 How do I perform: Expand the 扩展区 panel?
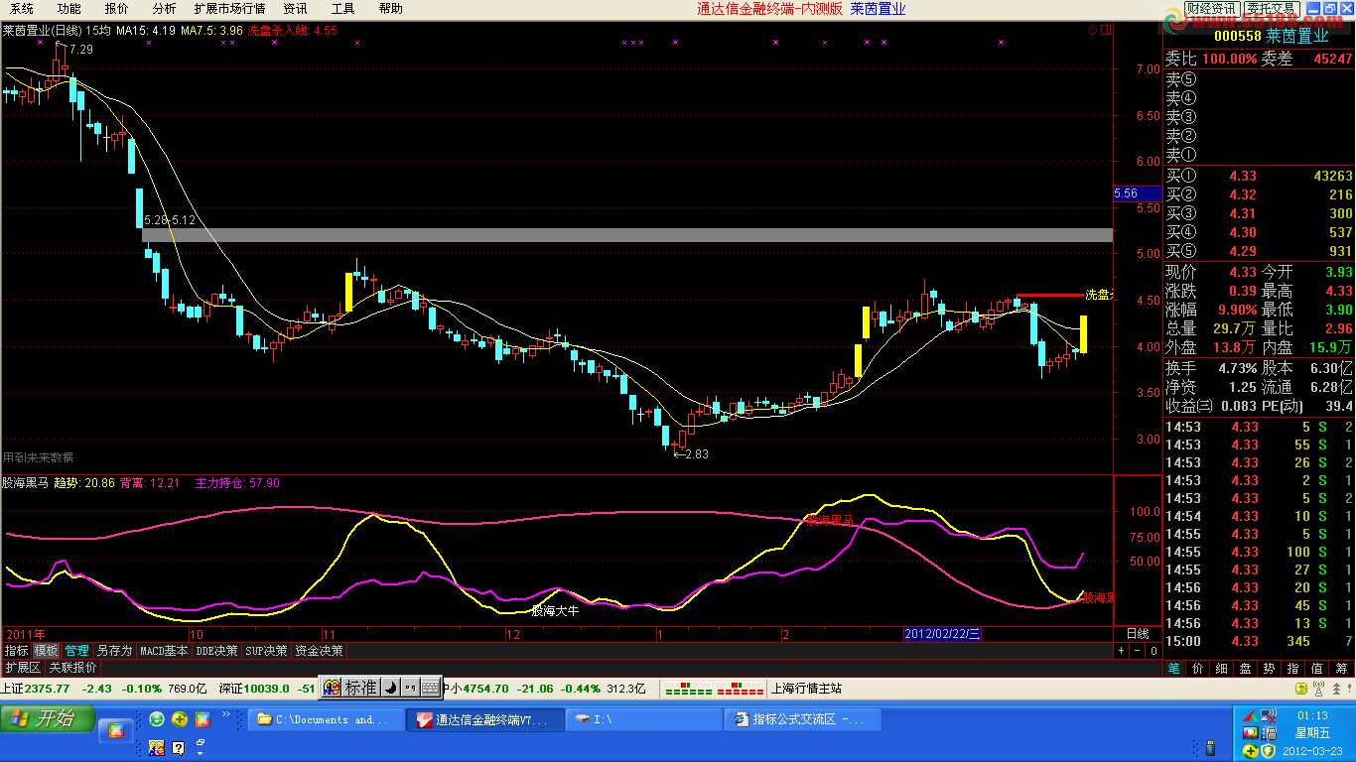[x=22, y=668]
